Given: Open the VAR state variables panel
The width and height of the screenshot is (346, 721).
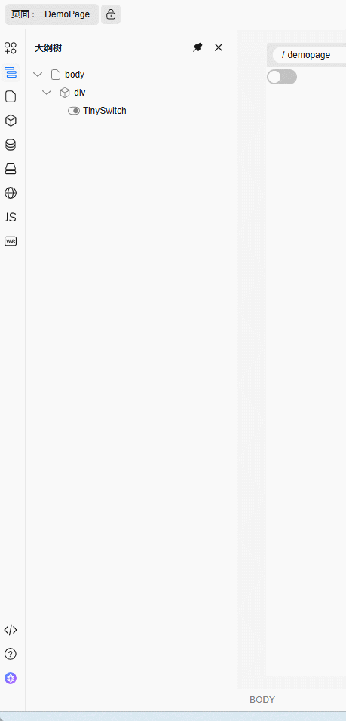Looking at the screenshot, I should pos(10,241).
